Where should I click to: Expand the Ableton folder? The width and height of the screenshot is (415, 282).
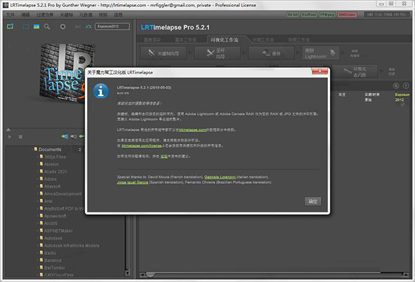tap(37, 164)
